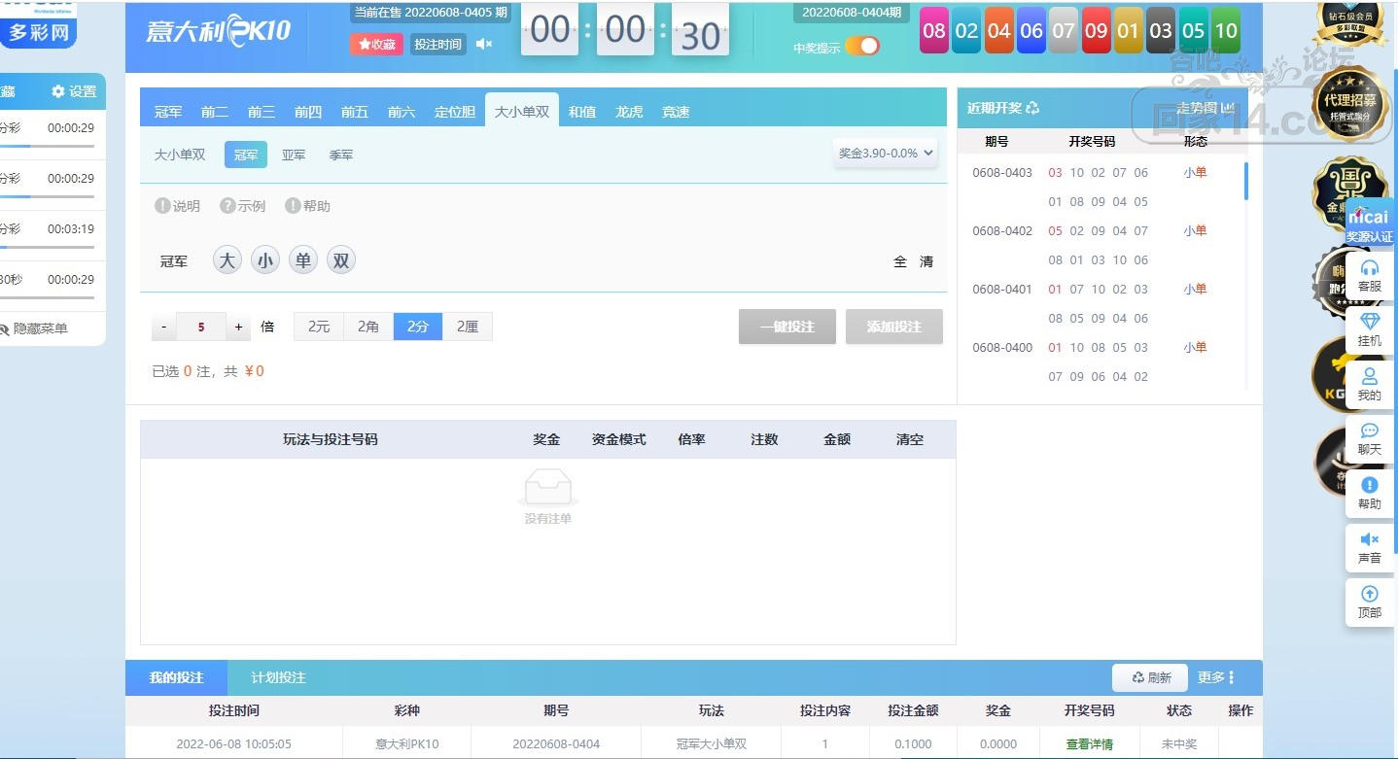Click the 添加投注 button
The height and width of the screenshot is (759, 1398).
(x=893, y=327)
